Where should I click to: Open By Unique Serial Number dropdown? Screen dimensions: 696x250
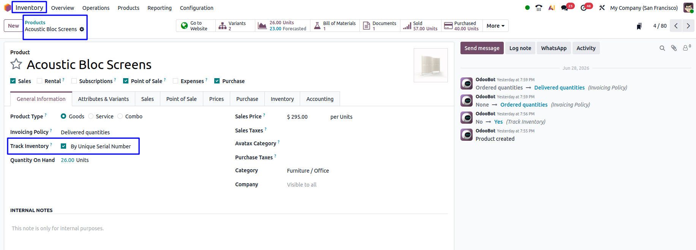coord(101,146)
